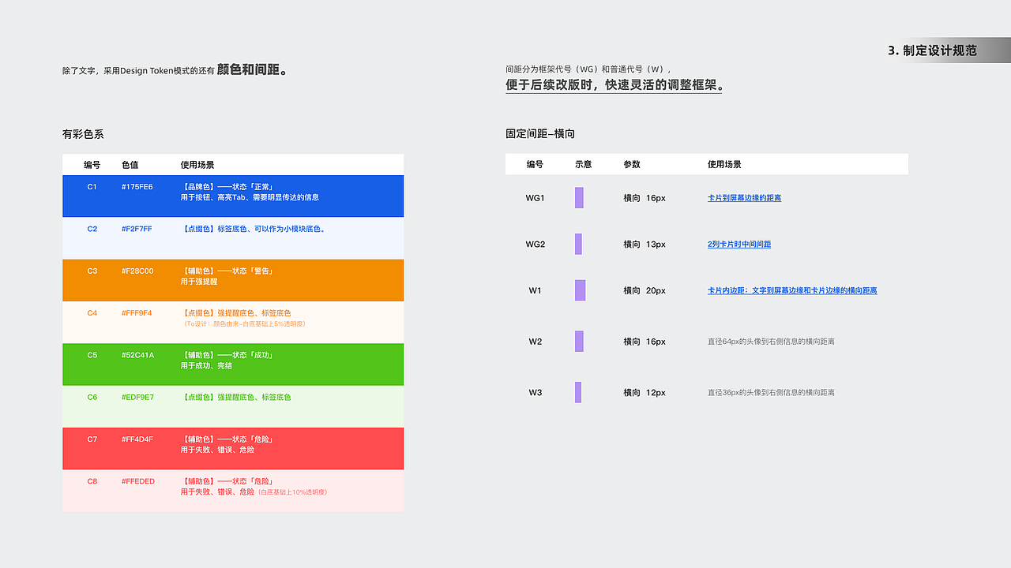Viewport: 1011px width, 568px height.
Task: Click the 示意 column header
Action: tap(584, 164)
